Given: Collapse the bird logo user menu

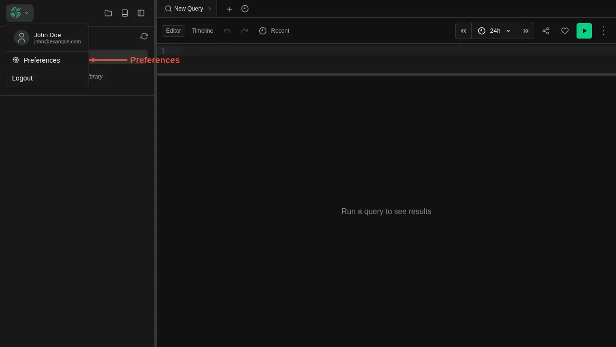Looking at the screenshot, I should click(x=20, y=13).
